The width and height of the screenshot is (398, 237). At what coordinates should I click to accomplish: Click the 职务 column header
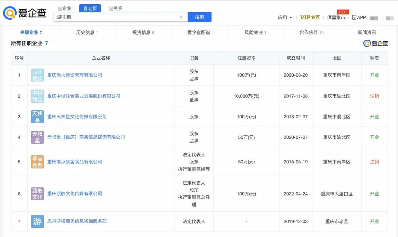[194, 58]
